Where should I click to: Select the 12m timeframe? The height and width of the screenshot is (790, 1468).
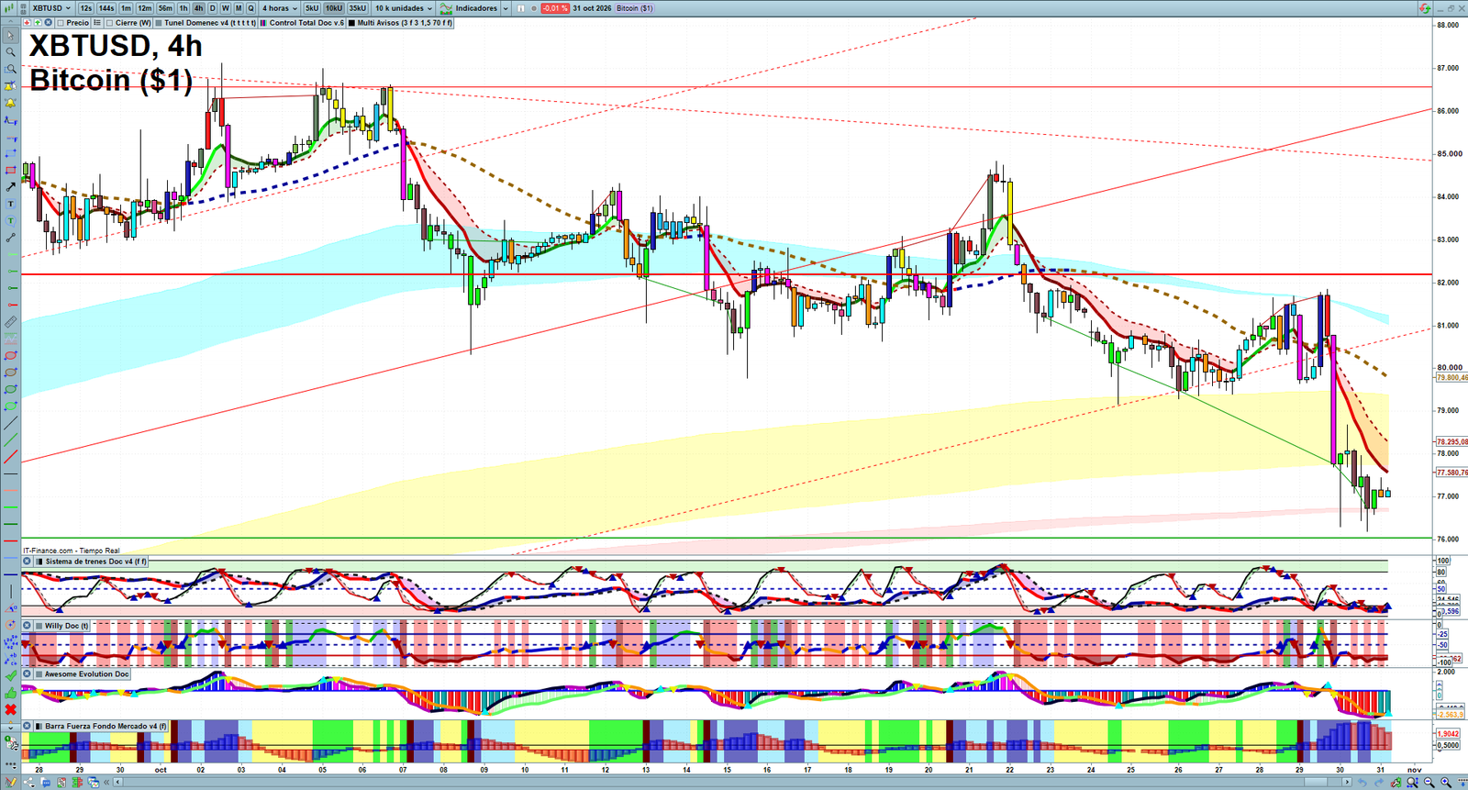click(145, 8)
